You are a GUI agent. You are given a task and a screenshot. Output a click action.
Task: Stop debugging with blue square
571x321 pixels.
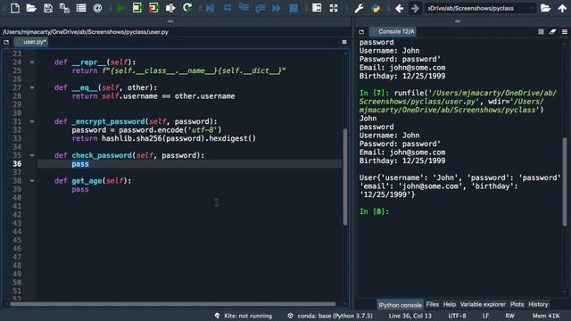294,8
